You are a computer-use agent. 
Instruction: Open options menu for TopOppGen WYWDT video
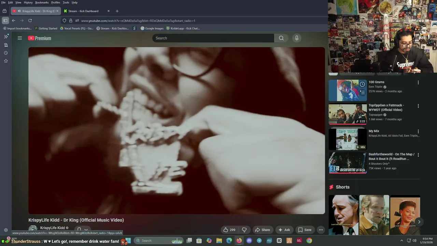click(x=418, y=106)
